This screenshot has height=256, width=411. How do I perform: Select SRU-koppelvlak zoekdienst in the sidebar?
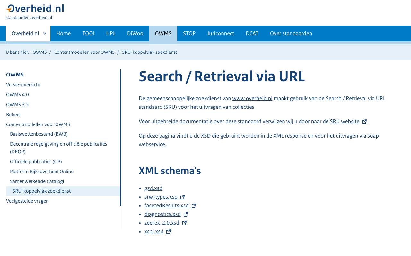tap(63, 191)
